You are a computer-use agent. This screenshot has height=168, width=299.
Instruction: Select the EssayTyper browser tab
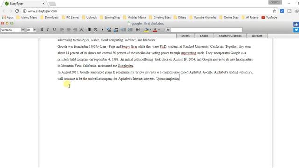click(24, 4)
